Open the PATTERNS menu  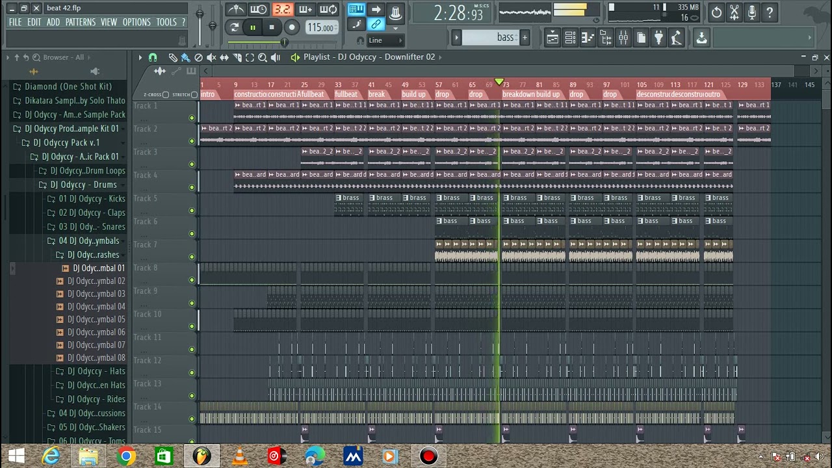[x=81, y=22]
